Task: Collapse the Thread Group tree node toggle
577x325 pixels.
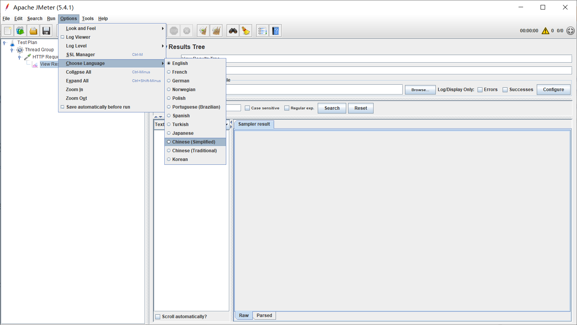Action: point(12,50)
